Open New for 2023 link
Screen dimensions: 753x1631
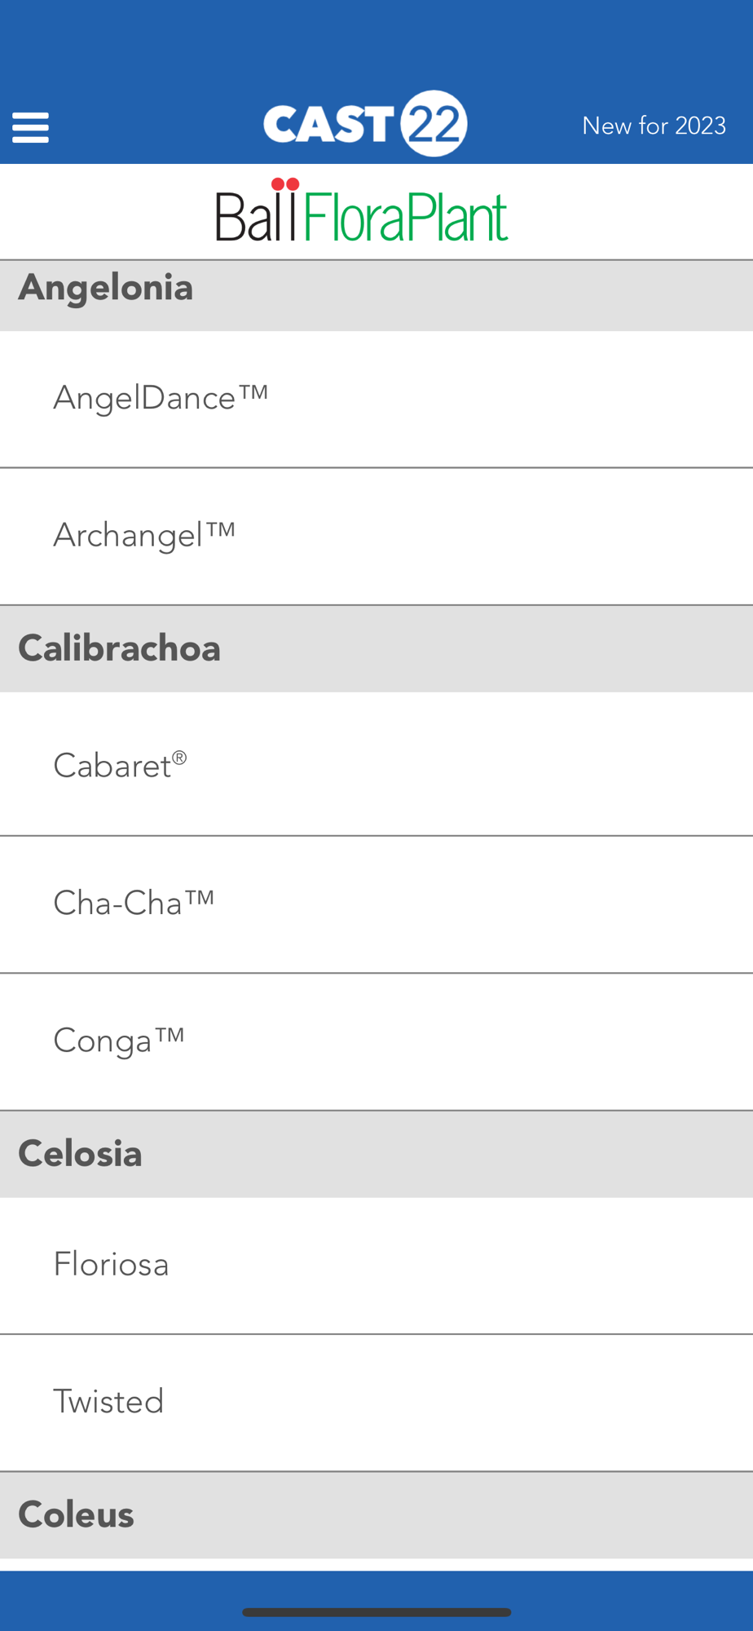click(x=654, y=126)
